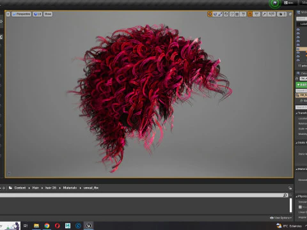Click Content in Content Browser breadcrumb
Viewport: 307px width, 230px height.
[20, 188]
